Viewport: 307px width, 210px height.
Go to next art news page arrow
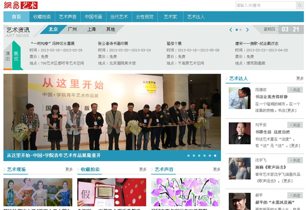click(248, 30)
